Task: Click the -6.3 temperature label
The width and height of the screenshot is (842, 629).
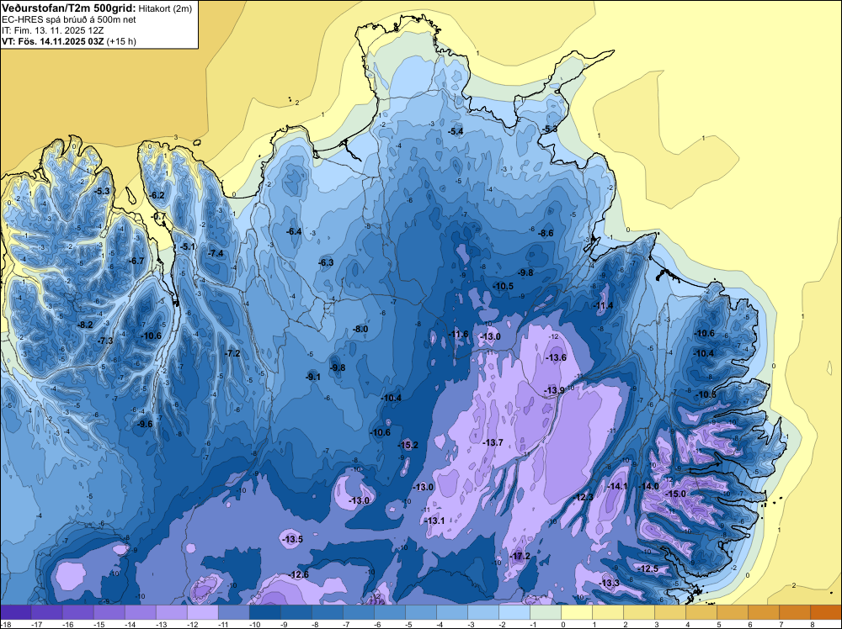Action: click(x=326, y=262)
